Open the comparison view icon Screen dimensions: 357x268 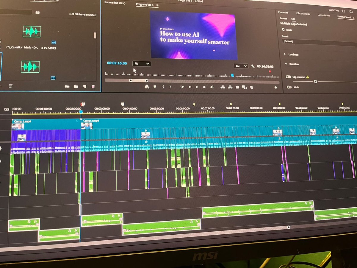click(x=245, y=87)
